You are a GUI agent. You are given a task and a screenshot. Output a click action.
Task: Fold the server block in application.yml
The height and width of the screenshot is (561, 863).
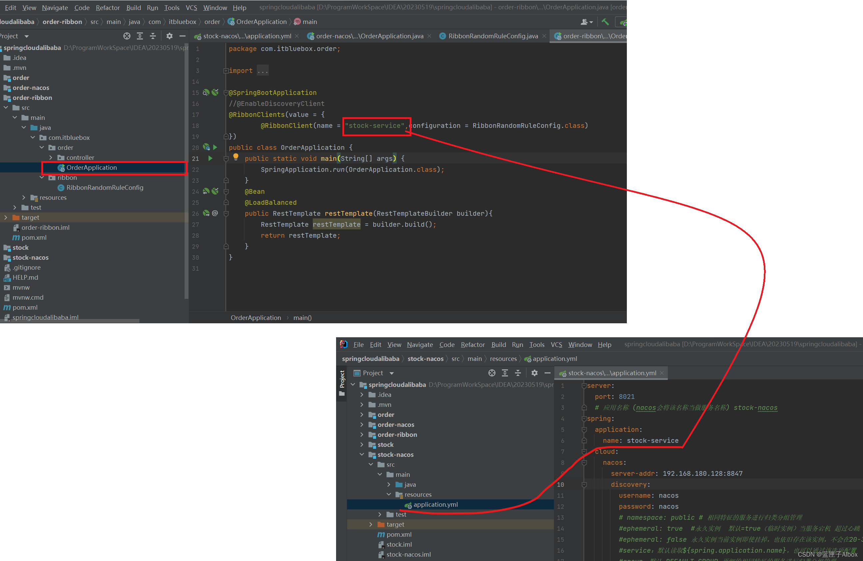tap(584, 386)
